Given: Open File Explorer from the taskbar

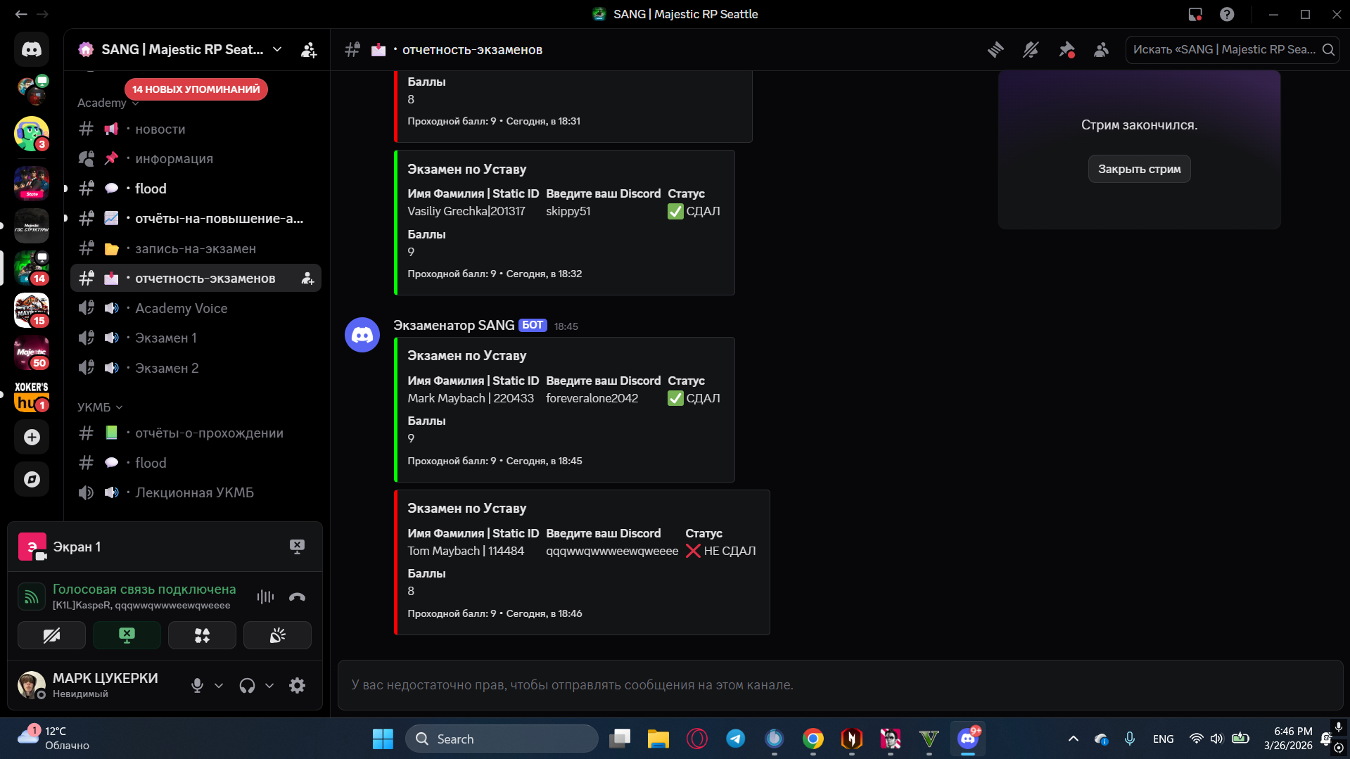Looking at the screenshot, I should [x=658, y=739].
